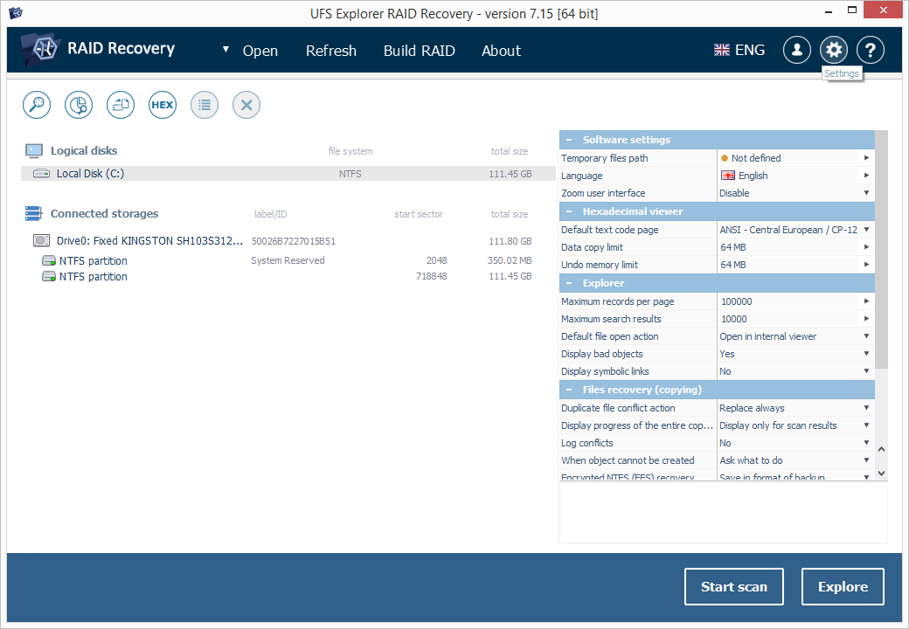Click the HEX viewer toolbar icon
This screenshot has height=629, width=909.
[x=163, y=105]
